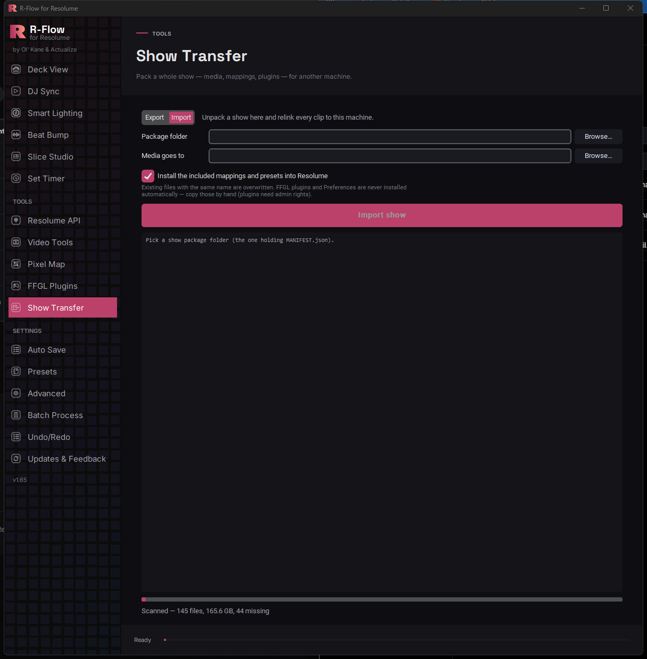Image resolution: width=647 pixels, height=659 pixels.
Task: Click the Slice Studio icon
Action: click(x=16, y=156)
